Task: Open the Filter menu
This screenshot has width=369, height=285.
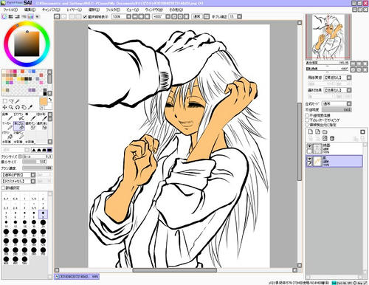Action: point(113,10)
